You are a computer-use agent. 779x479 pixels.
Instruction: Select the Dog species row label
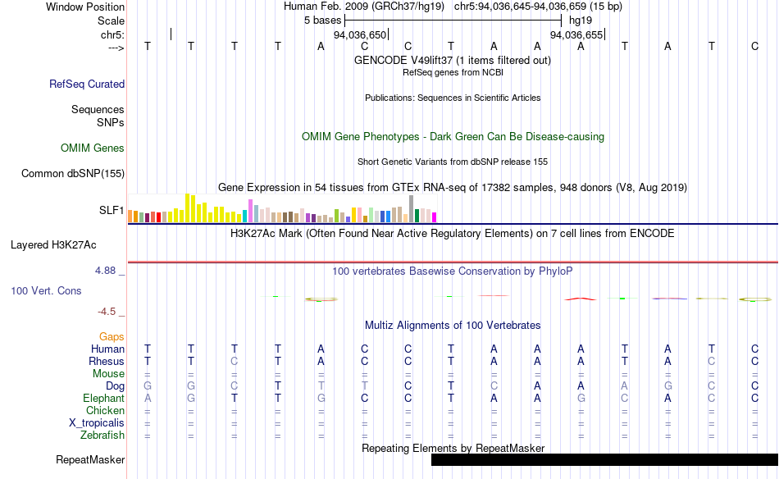[x=116, y=386]
